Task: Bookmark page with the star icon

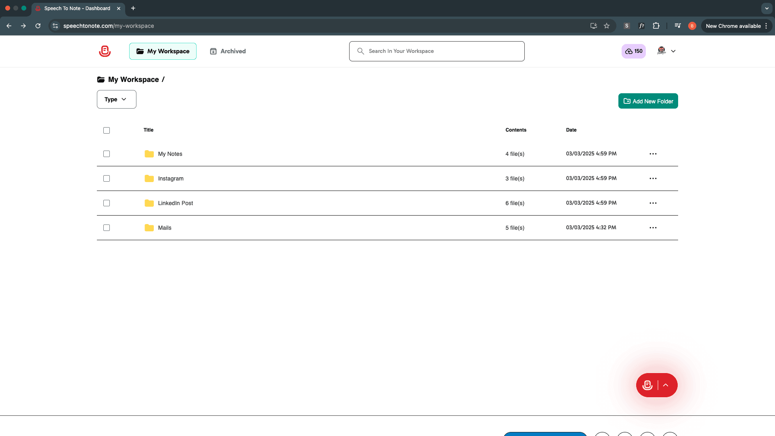Action: [606, 26]
